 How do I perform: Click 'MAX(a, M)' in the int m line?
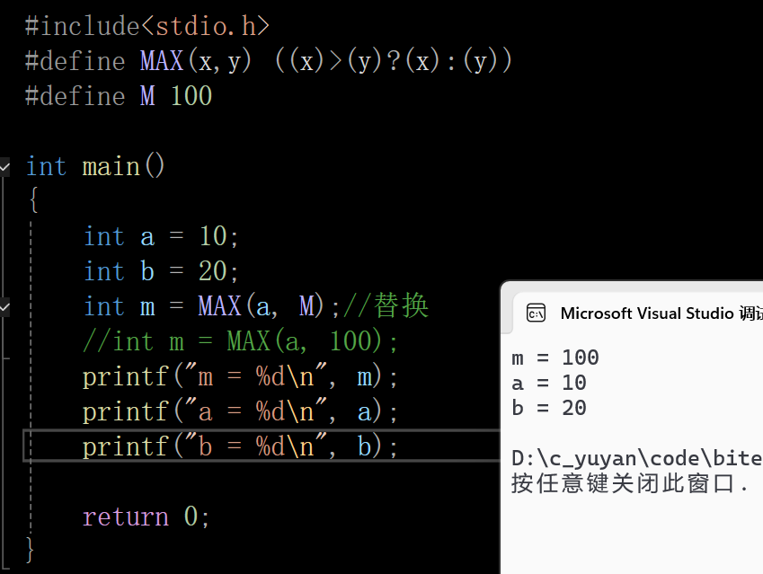(262, 306)
